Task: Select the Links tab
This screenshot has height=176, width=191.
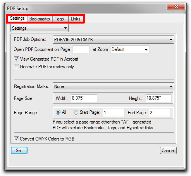Action: pos(76,19)
